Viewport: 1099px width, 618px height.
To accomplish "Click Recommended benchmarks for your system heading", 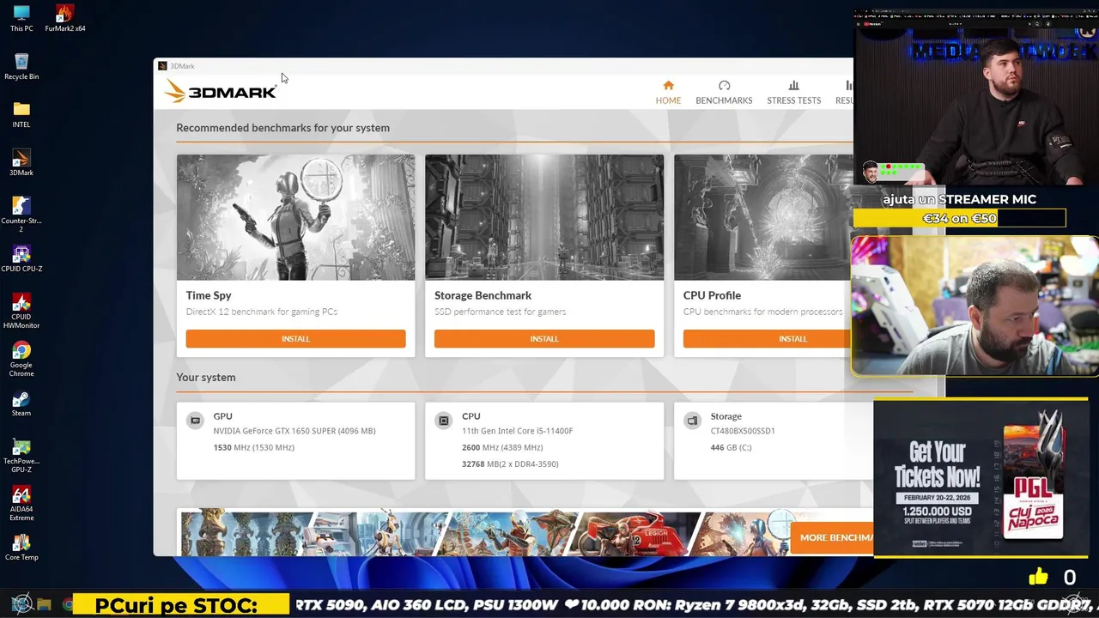I will [x=282, y=128].
